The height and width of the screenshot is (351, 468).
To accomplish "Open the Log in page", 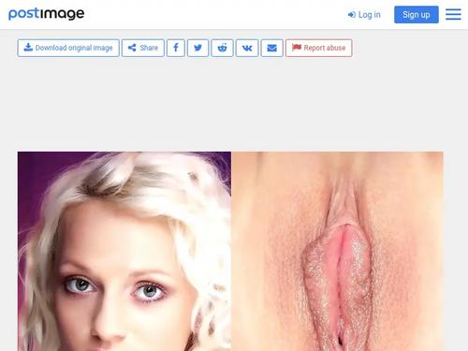I will [364, 15].
